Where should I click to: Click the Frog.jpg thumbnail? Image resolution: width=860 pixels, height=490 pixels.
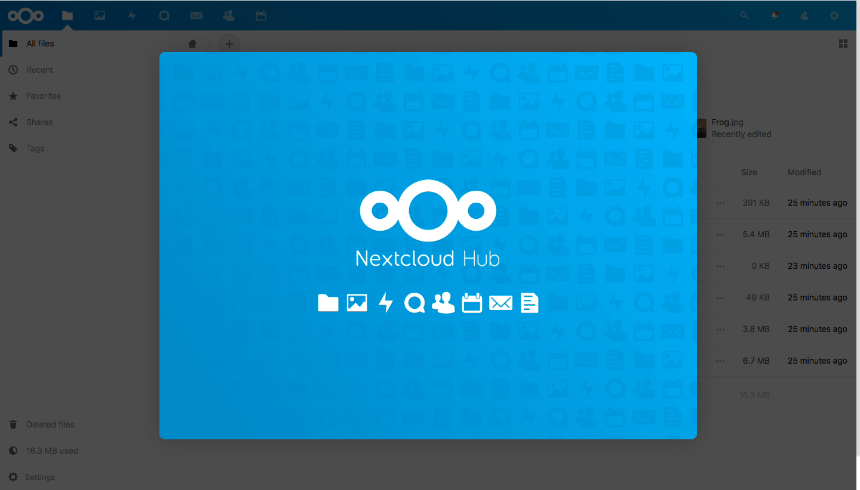point(702,128)
